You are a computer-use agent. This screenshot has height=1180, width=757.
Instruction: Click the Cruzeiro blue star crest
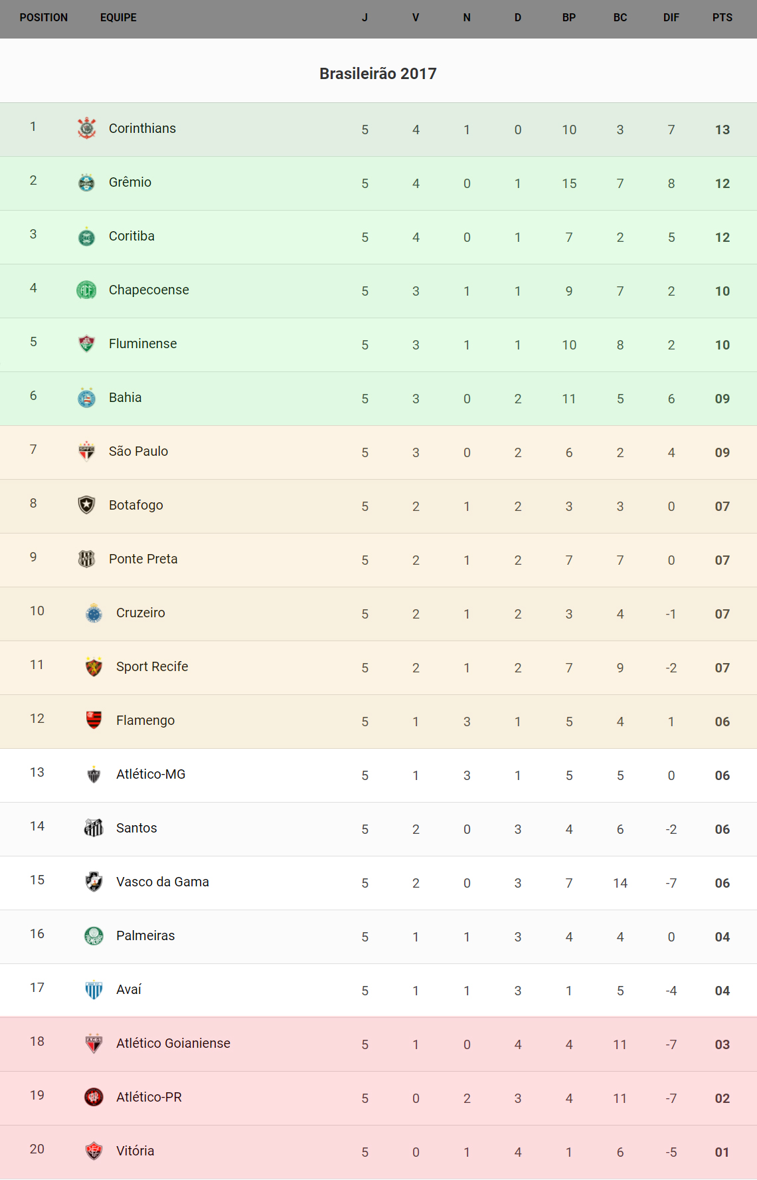tap(94, 613)
